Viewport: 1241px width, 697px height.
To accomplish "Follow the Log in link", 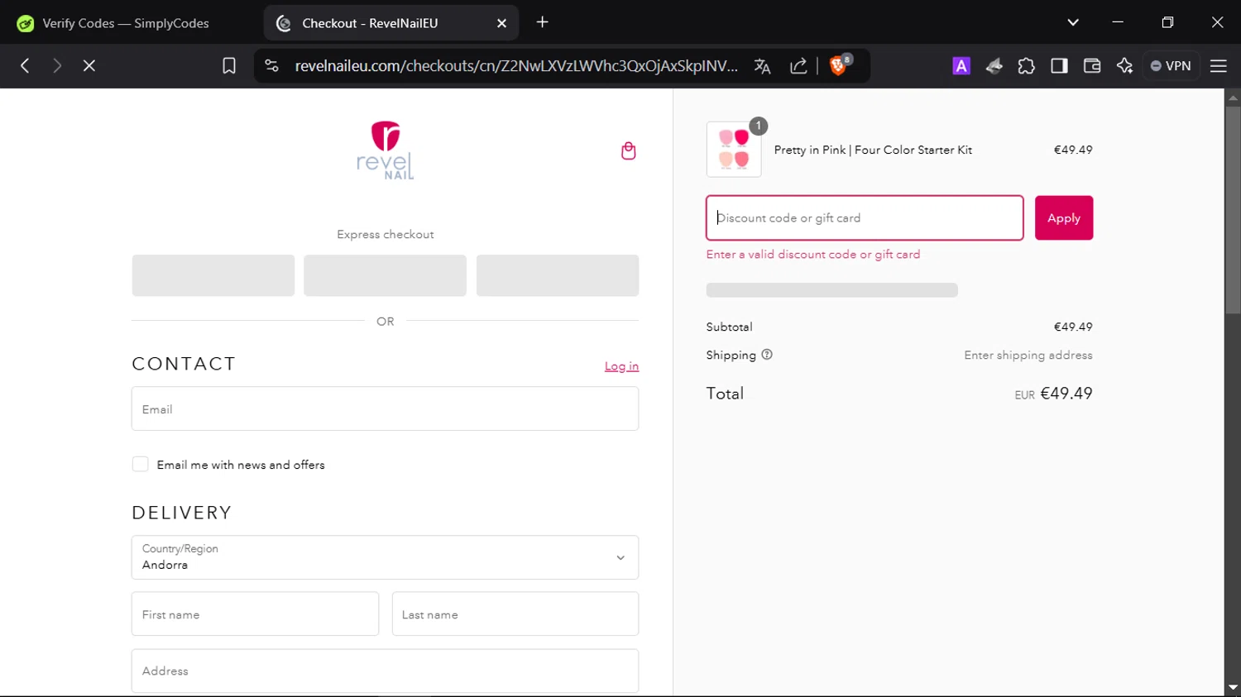I will pos(621,366).
